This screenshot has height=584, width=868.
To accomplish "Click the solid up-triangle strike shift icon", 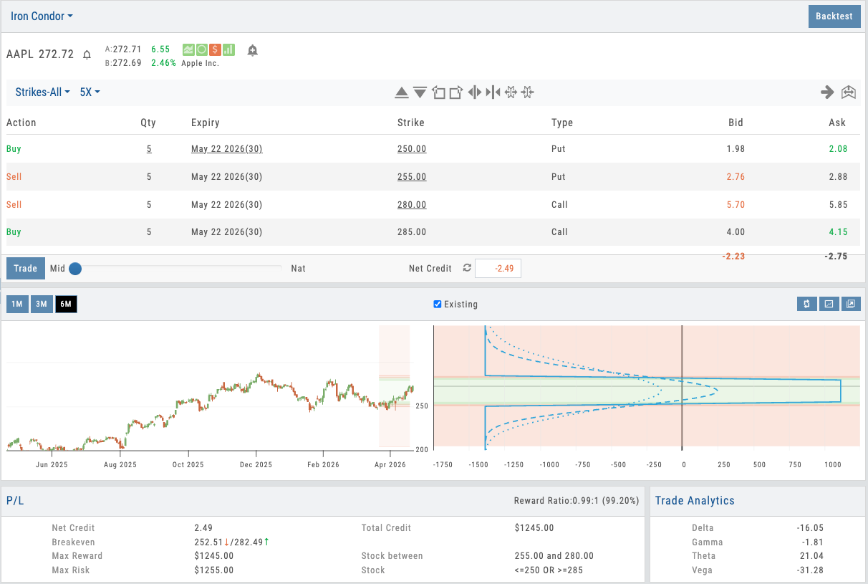I will [402, 92].
